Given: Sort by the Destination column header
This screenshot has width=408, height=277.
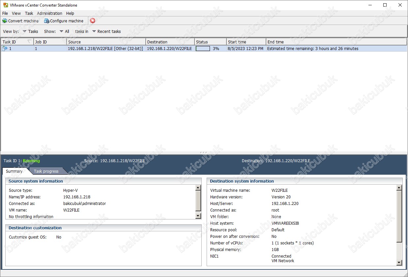Looking at the screenshot, I should (x=170, y=42).
